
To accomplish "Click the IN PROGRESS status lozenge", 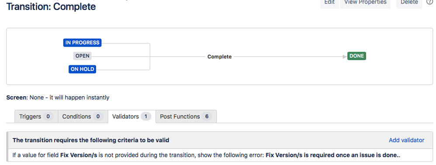I will coord(82,43).
